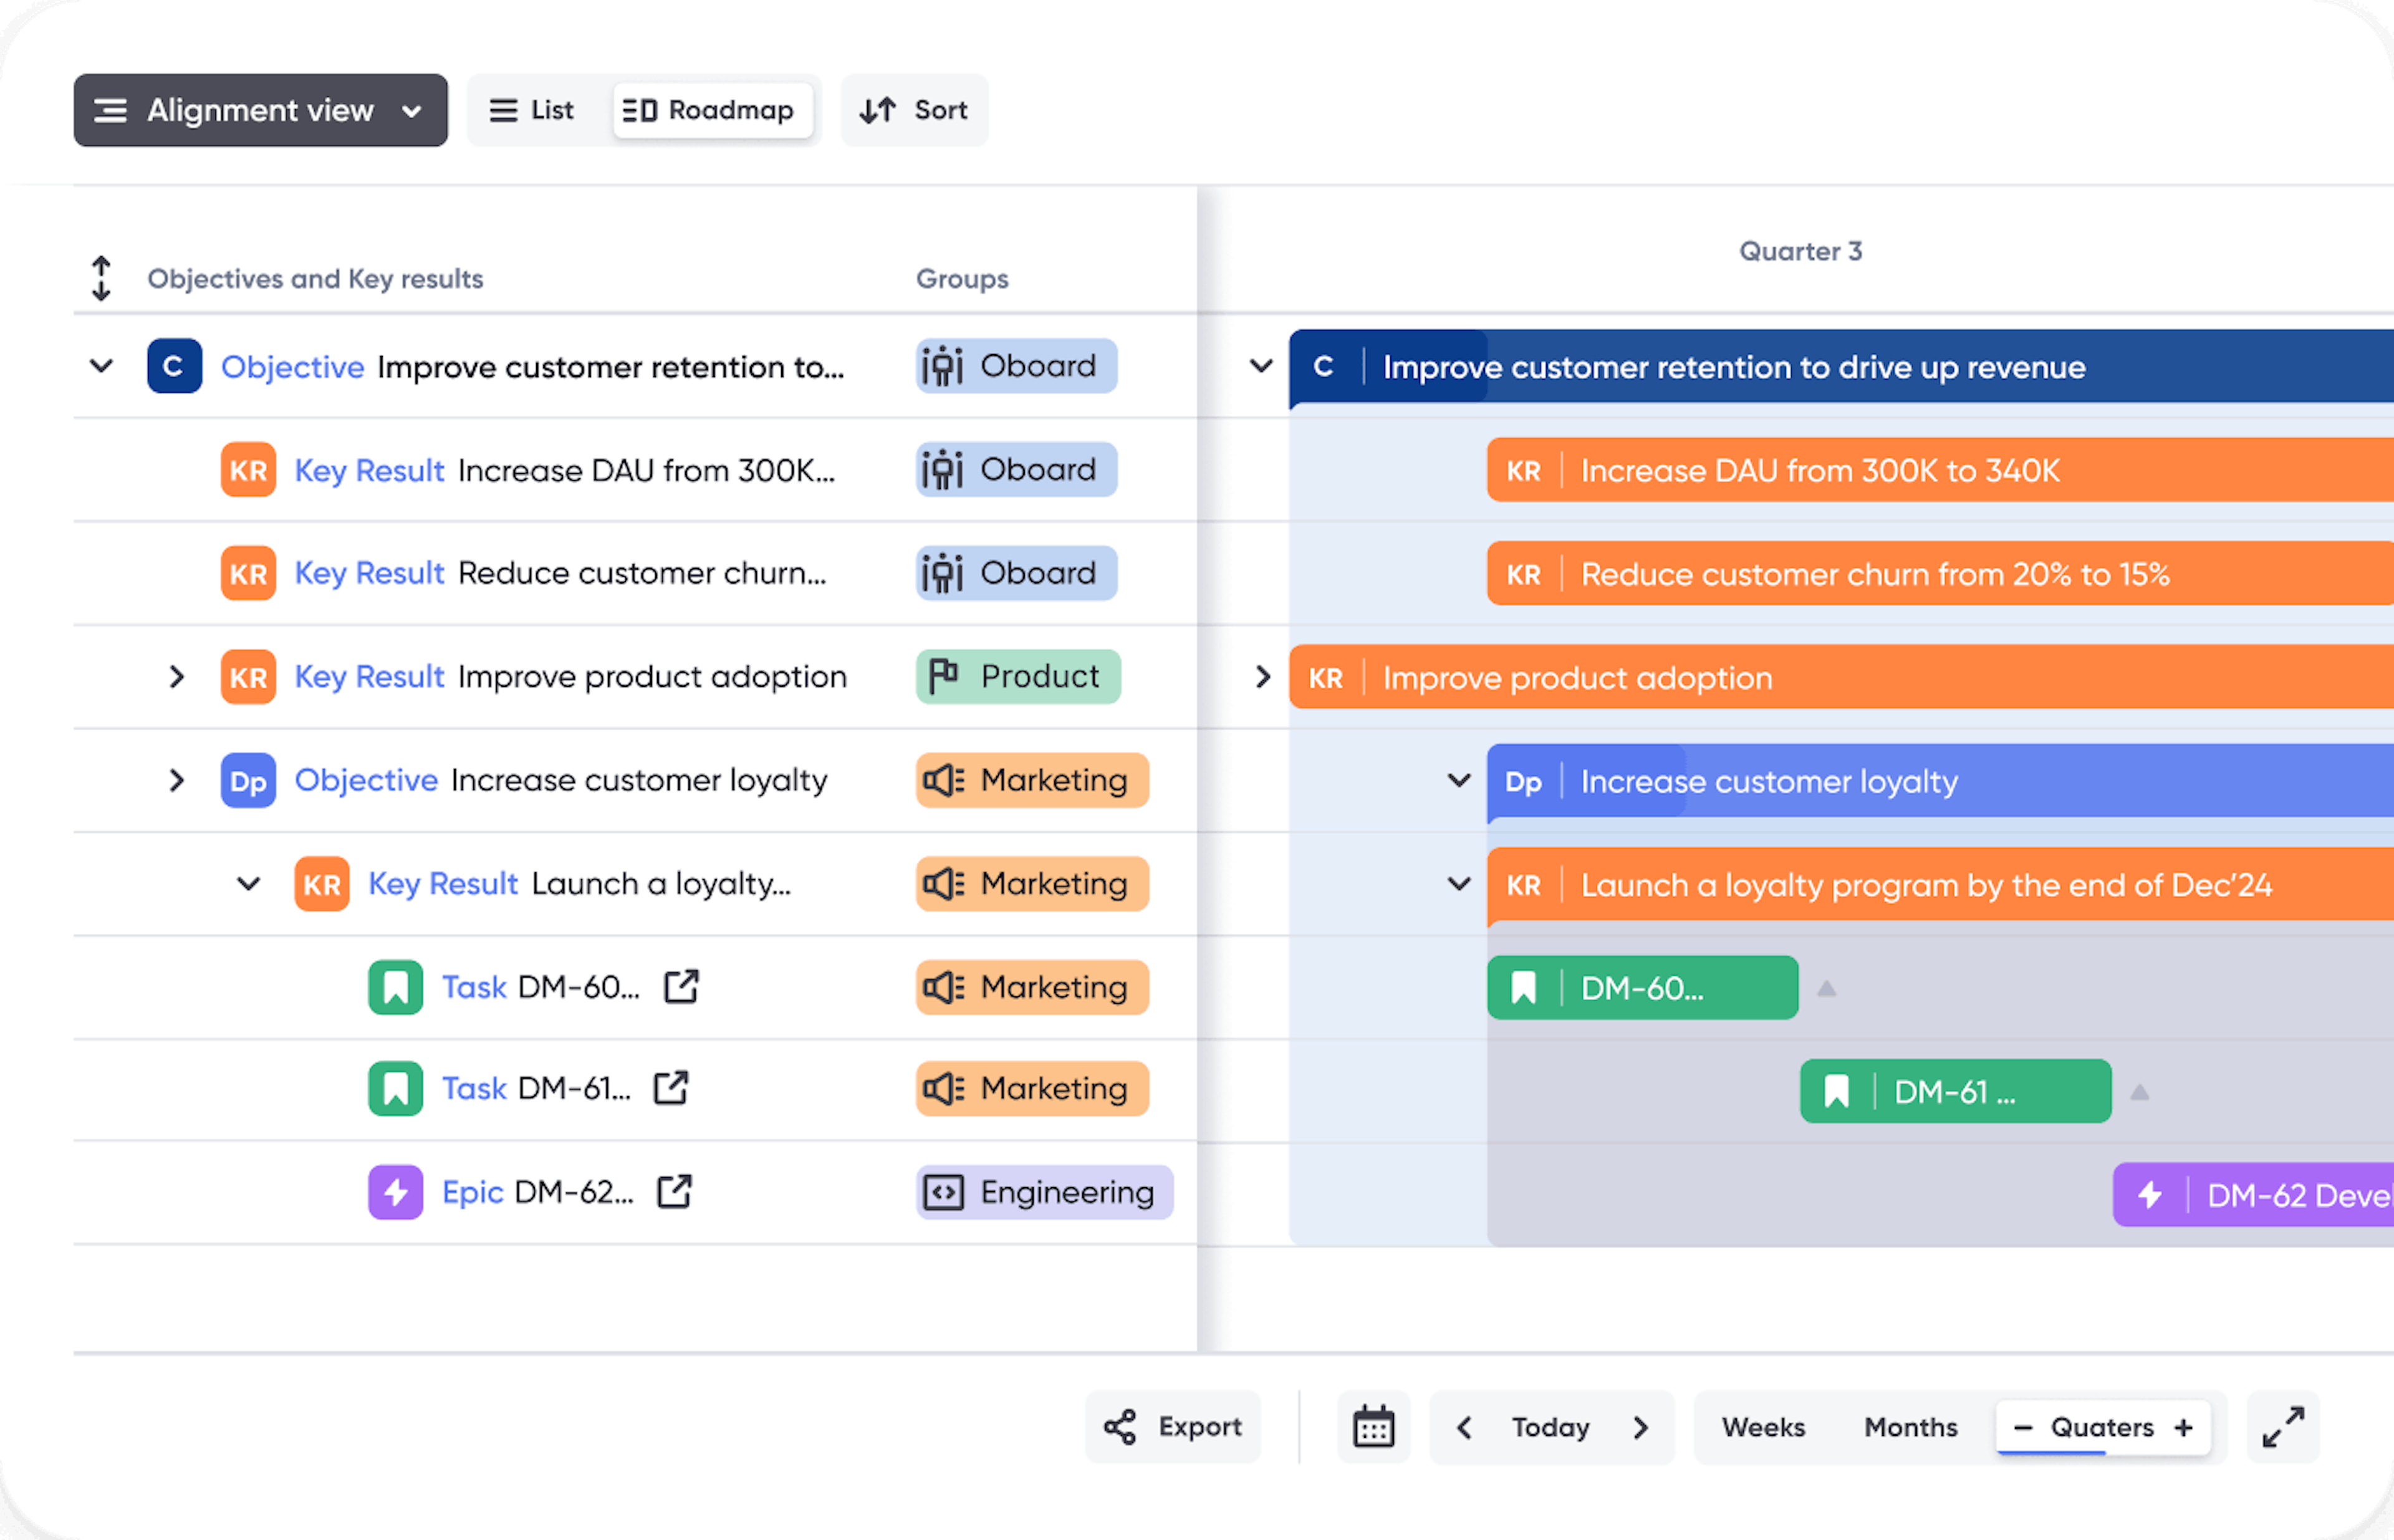Zoom in with plus next to Quaters

click(x=2184, y=1427)
